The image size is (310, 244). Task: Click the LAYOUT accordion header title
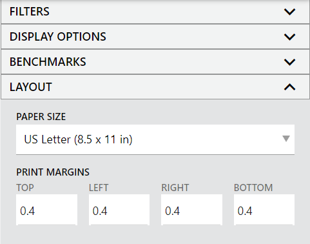tap(31, 87)
